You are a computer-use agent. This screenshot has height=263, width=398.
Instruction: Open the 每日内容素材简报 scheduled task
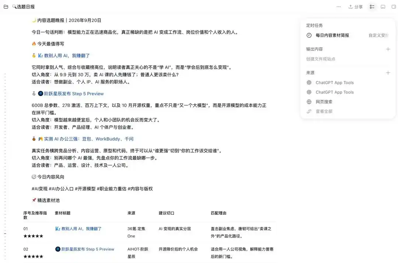[332, 35]
